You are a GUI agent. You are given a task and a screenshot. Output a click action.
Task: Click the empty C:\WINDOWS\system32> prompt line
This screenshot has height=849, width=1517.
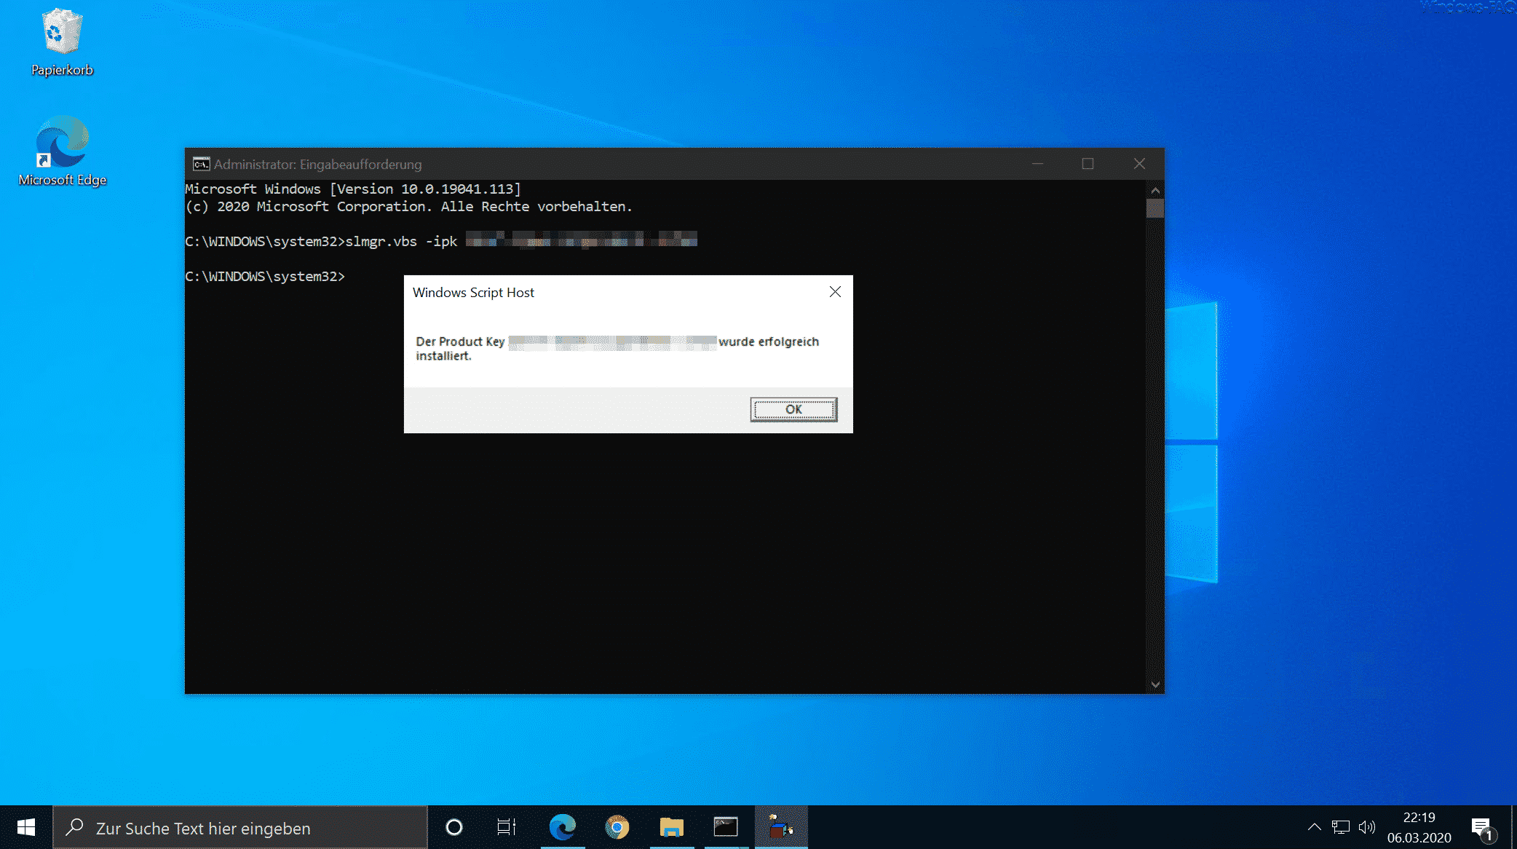(x=265, y=277)
